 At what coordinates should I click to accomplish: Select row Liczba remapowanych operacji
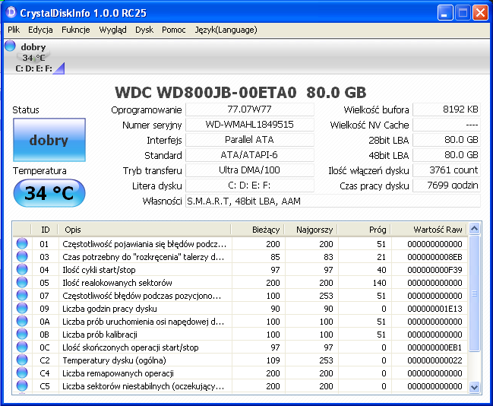[x=240, y=373]
